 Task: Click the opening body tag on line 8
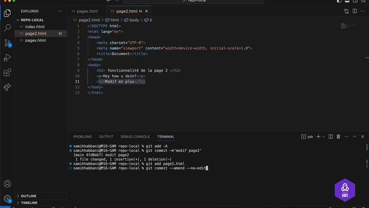click(94, 65)
